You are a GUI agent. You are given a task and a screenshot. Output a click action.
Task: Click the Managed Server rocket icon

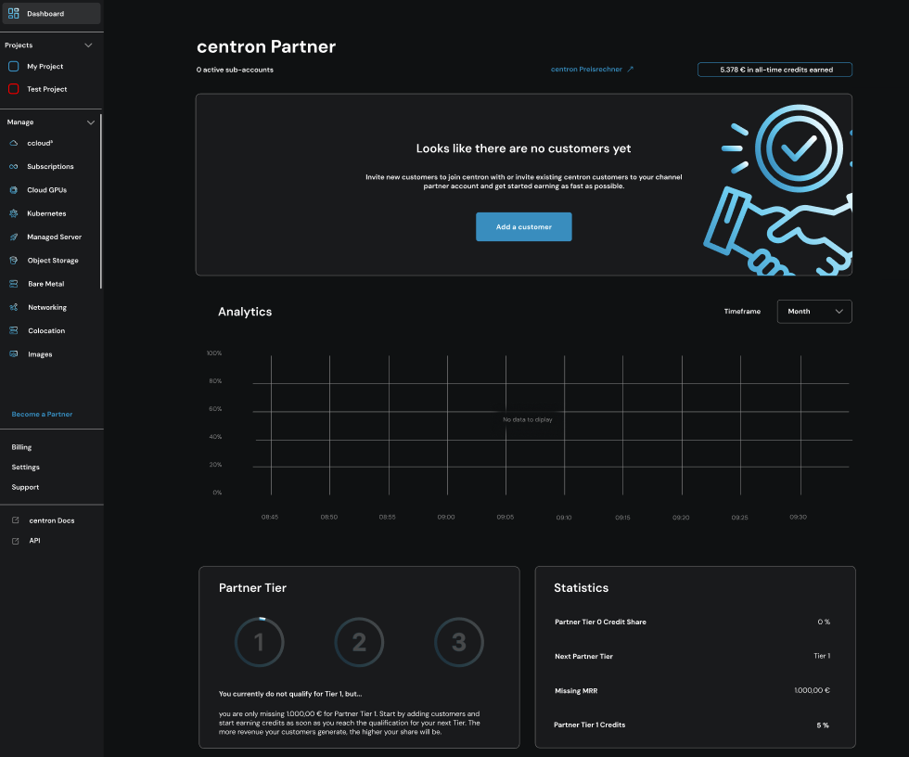tap(14, 237)
